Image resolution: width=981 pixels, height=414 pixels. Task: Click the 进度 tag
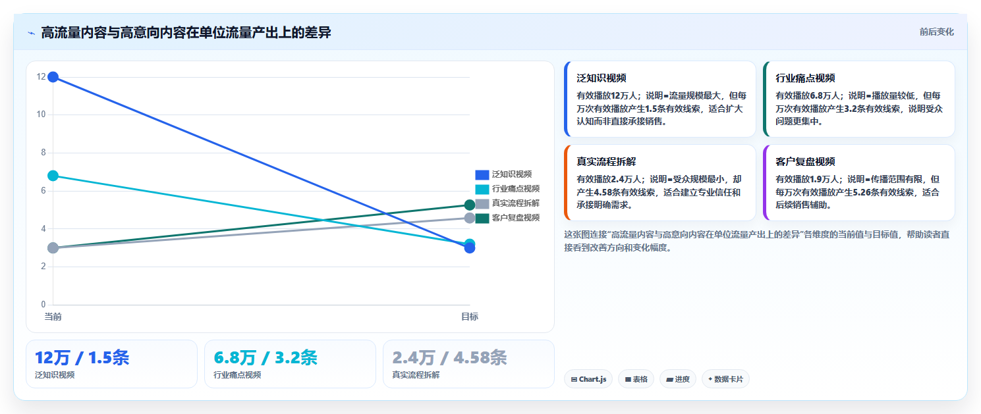(x=678, y=379)
